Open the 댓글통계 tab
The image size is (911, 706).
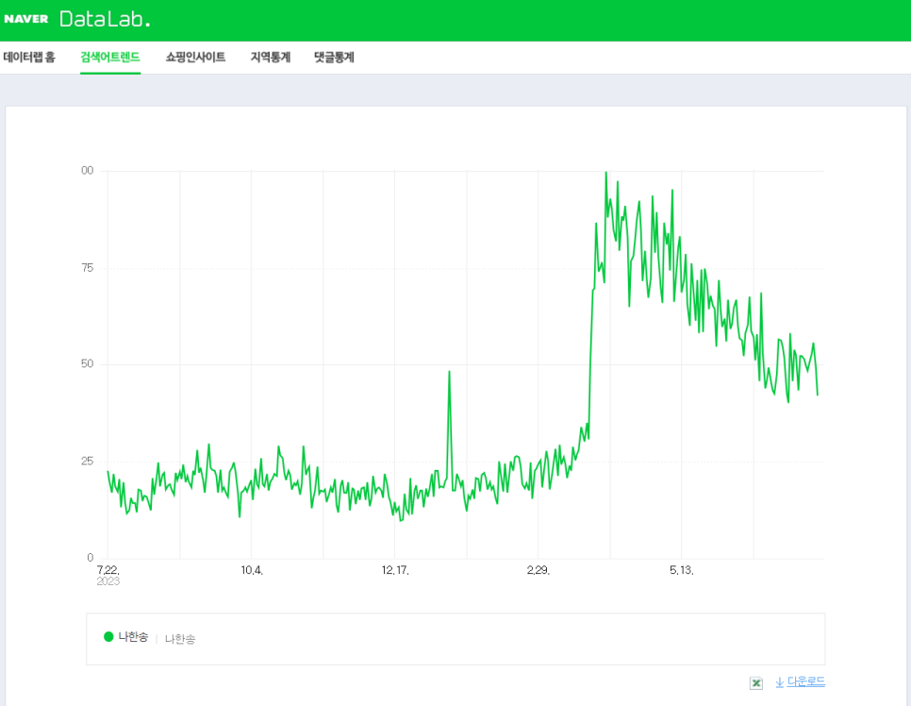tap(334, 57)
